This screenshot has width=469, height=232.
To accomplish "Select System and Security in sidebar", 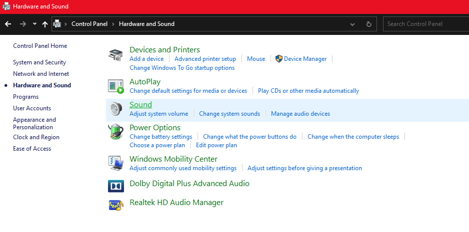I will pos(39,62).
